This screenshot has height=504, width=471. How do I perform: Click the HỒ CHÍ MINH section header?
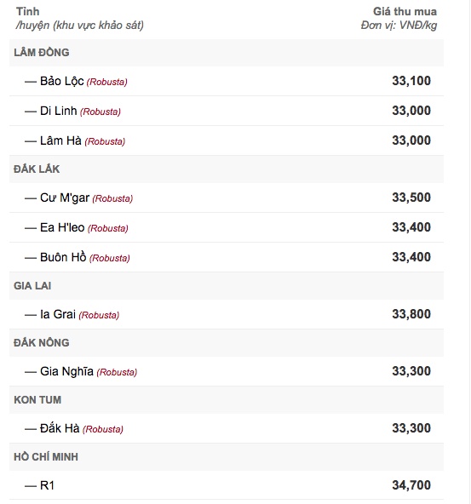click(46, 456)
